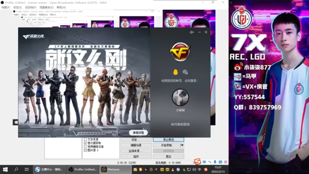The width and height of the screenshot is (309, 174).
Task: Click the empty scenes list box in OBS
Action: click(63, 148)
